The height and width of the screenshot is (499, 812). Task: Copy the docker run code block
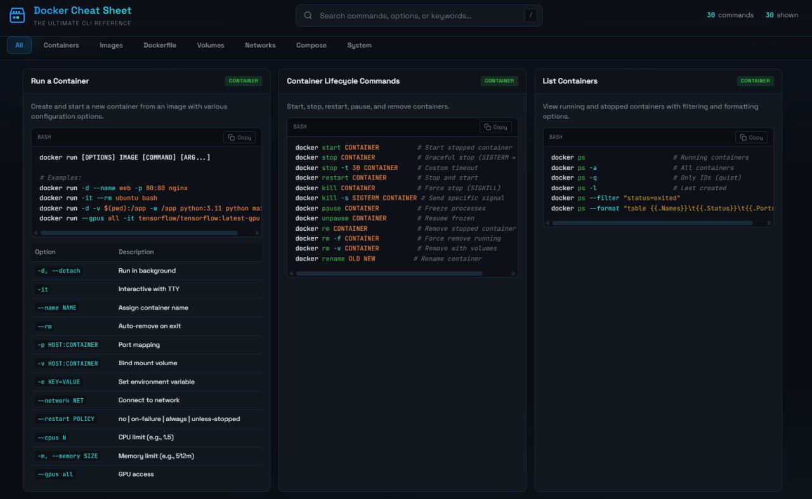pos(240,138)
